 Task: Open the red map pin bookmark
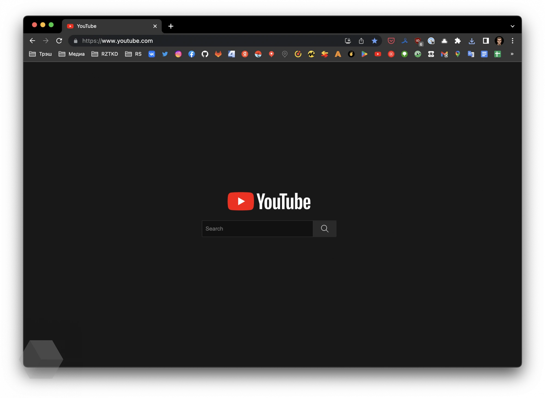(271, 54)
